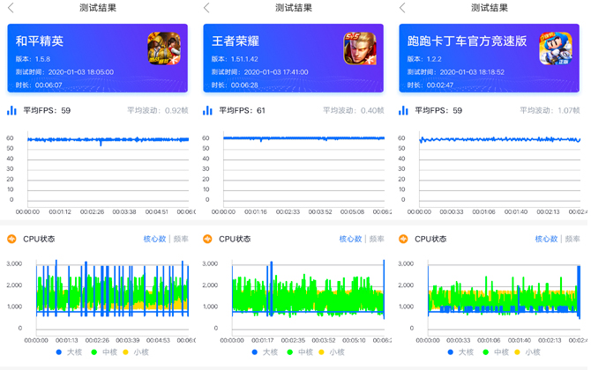Viewport: 591px width, 370px height.
Task: Switch to 核心数 tab in 王者荣耀 CPU section
Action: pos(350,239)
